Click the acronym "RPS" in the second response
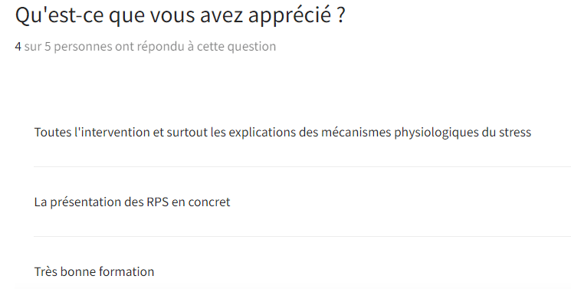571x289 pixels. click(157, 202)
